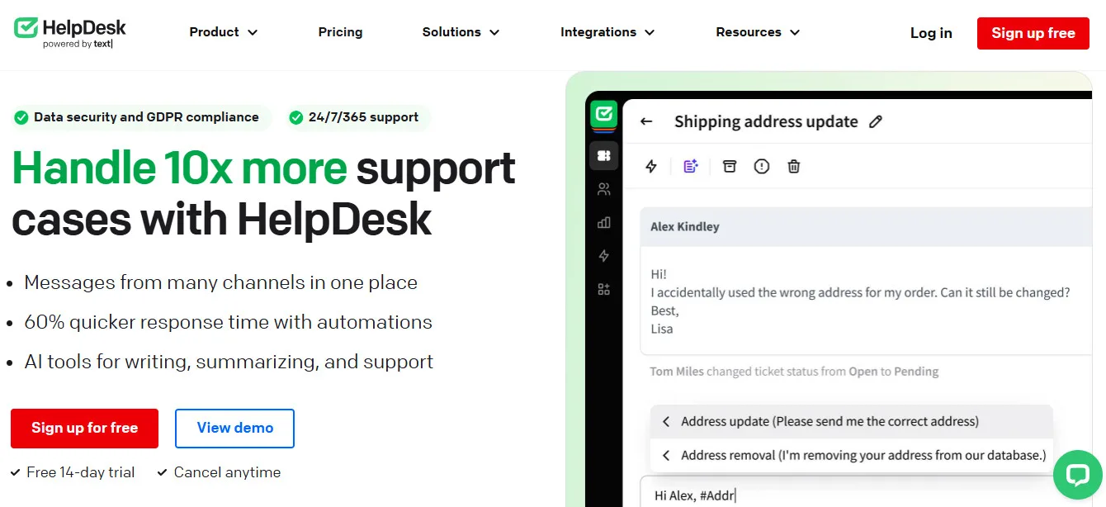This screenshot has height=507, width=1106.
Task: Select the automations lightning icon in sidebar
Action: 603,255
